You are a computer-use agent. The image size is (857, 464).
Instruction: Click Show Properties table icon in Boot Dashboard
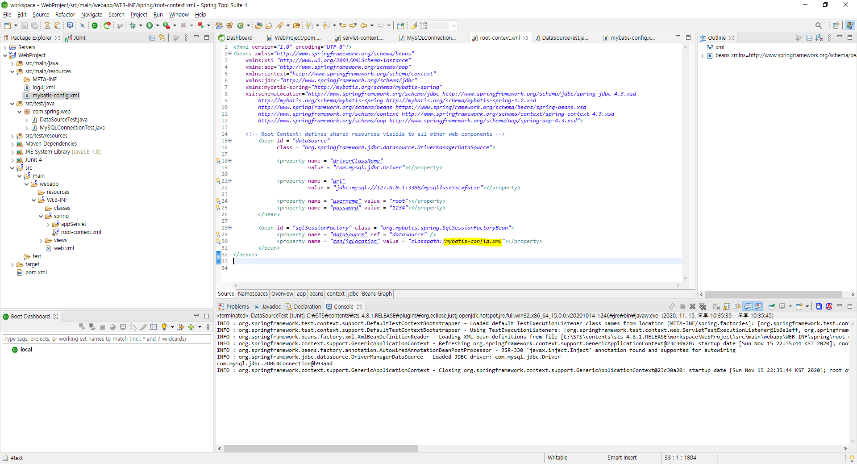(154, 327)
